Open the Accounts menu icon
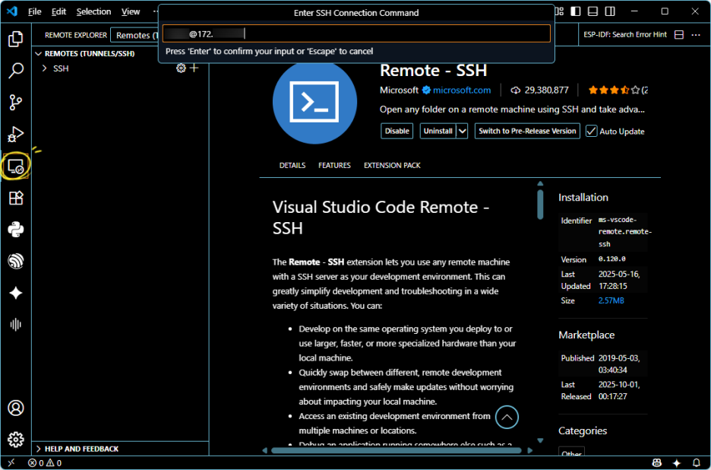711x470 pixels. pos(16,408)
